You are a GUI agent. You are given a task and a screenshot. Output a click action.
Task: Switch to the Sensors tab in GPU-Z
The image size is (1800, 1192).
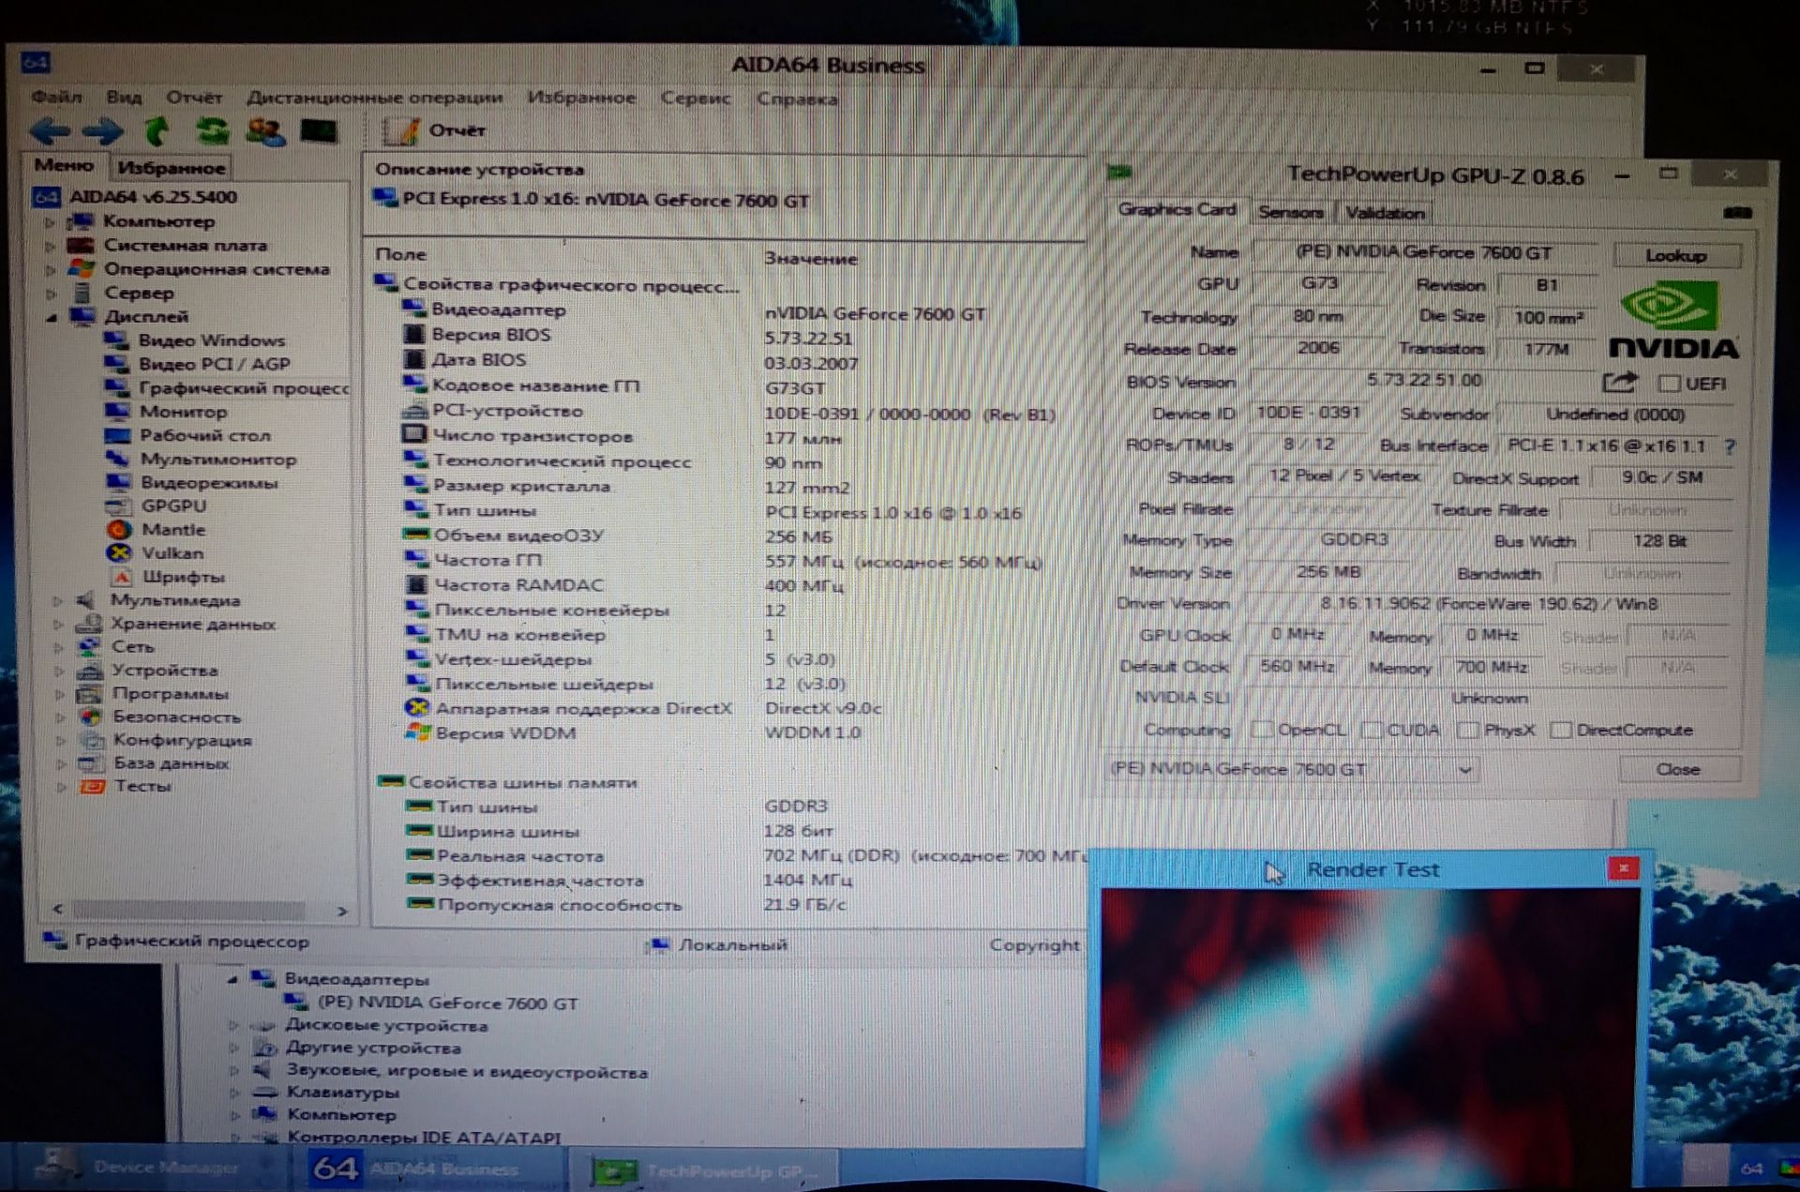tap(1290, 213)
